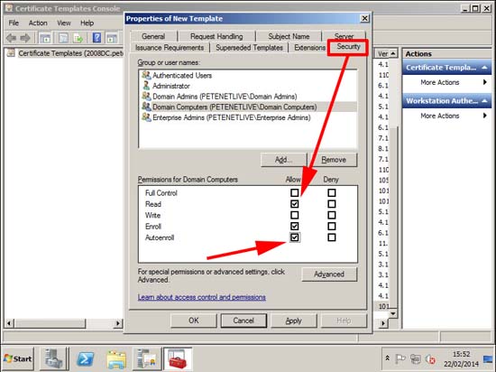Click the Forward arrow toolbar icon
This screenshot has width=496, height=372.
(25, 38)
